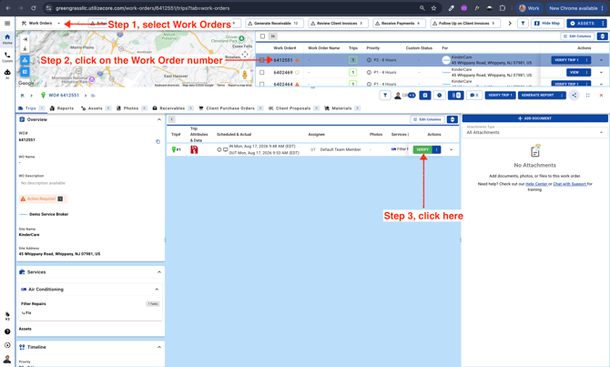Click red trip attributes icon in trip #1

[194, 149]
